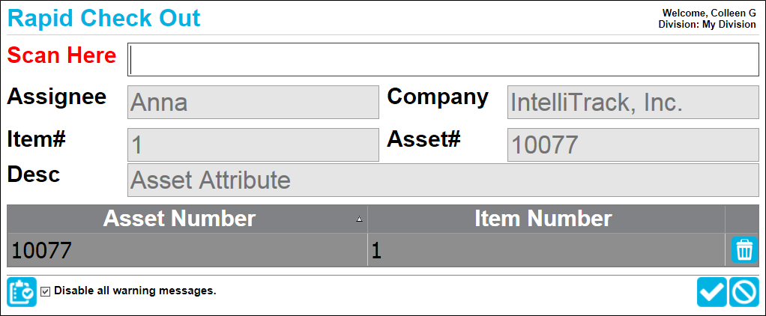This screenshot has width=766, height=316.
Task: Click the Item# field
Action: click(x=253, y=145)
